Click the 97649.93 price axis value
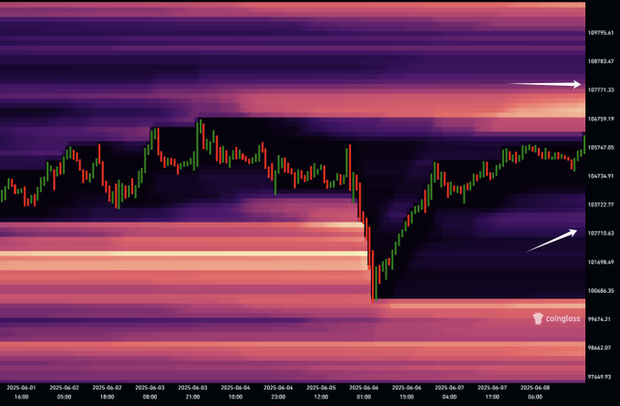The height and width of the screenshot is (406, 620). (x=599, y=377)
